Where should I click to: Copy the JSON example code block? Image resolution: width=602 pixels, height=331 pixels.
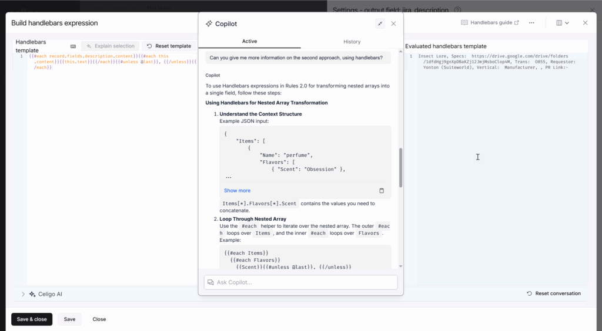[381, 191]
